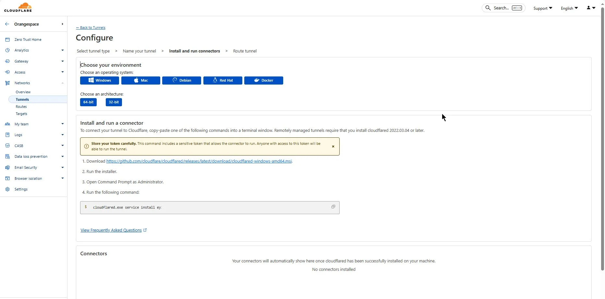Viewport: 605px width, 299px height.
Task: Open Networks Overview page
Action: click(23, 92)
